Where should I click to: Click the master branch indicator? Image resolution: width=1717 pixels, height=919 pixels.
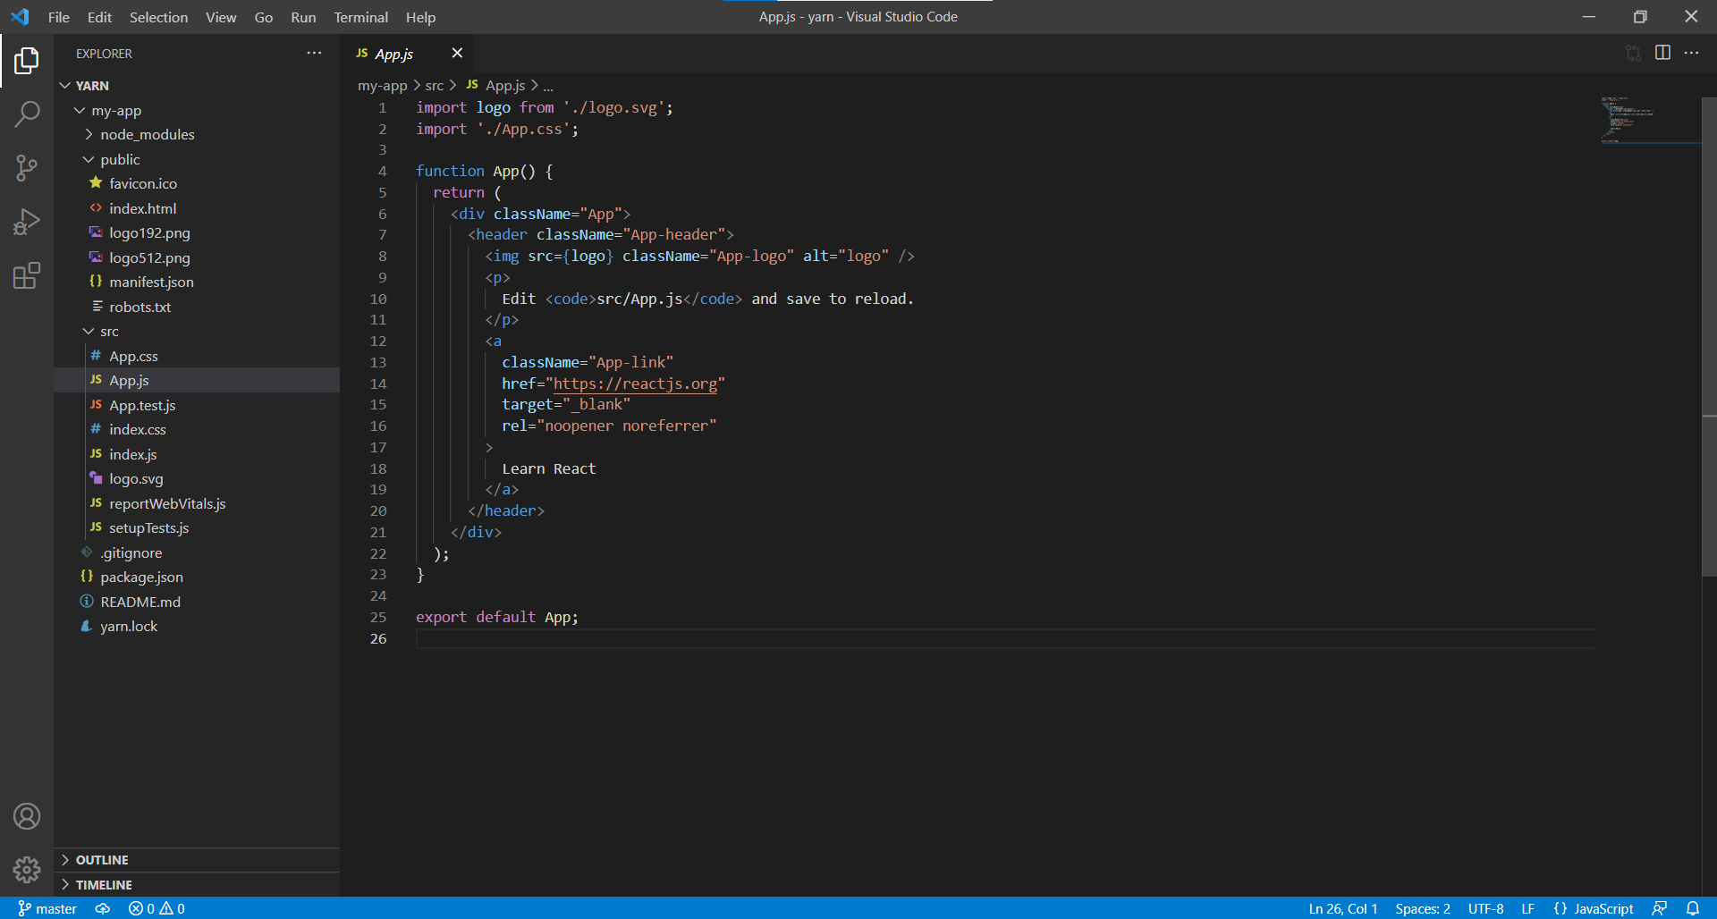(47, 908)
